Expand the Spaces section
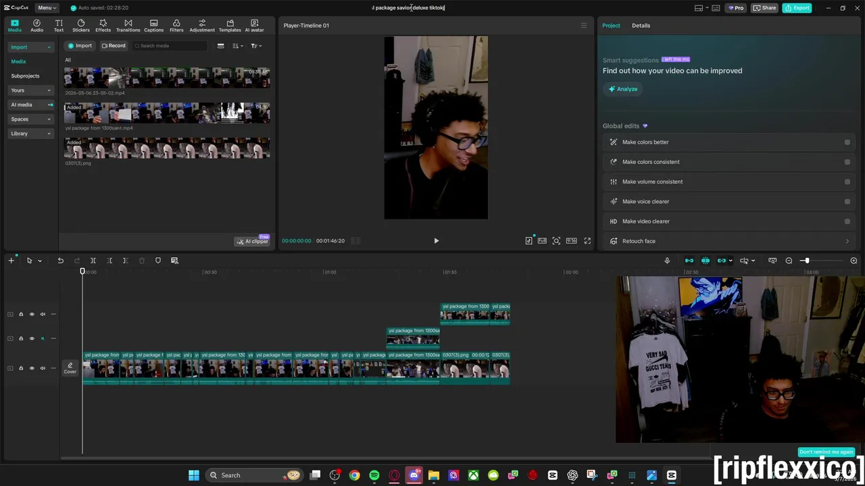 click(30, 119)
